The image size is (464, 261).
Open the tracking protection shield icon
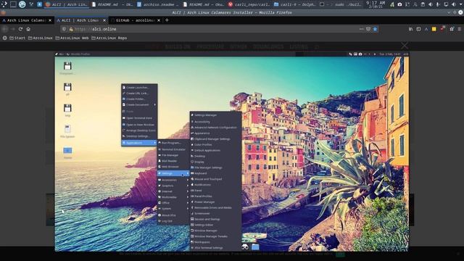pos(64,29)
